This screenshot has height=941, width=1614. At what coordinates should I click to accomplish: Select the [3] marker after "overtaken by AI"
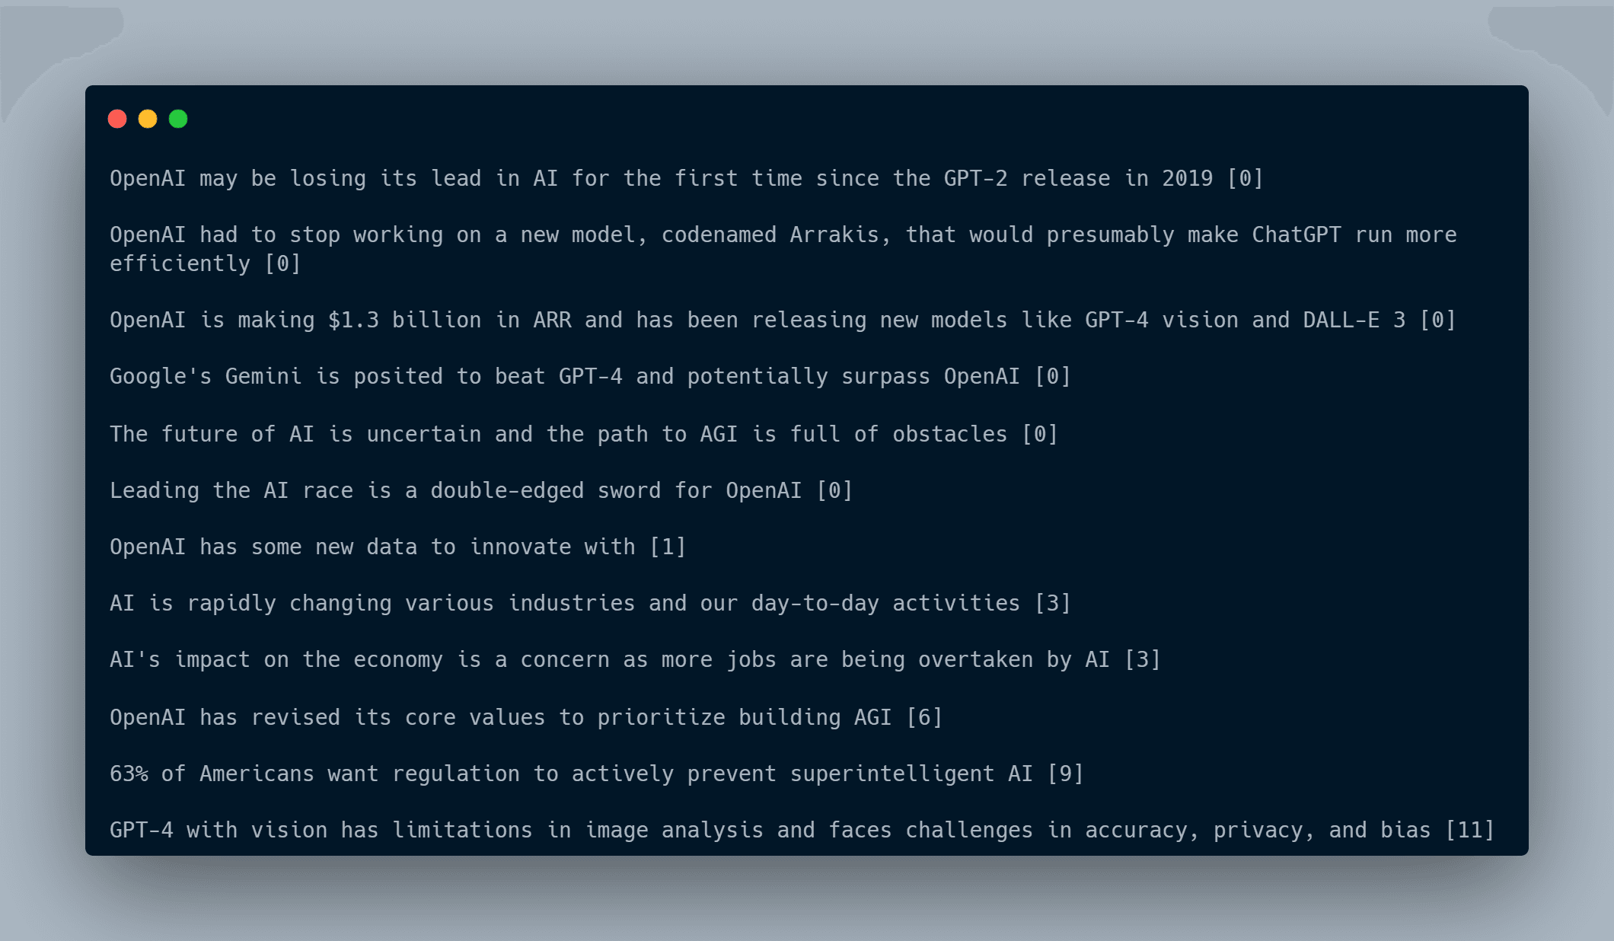[x=1142, y=659]
